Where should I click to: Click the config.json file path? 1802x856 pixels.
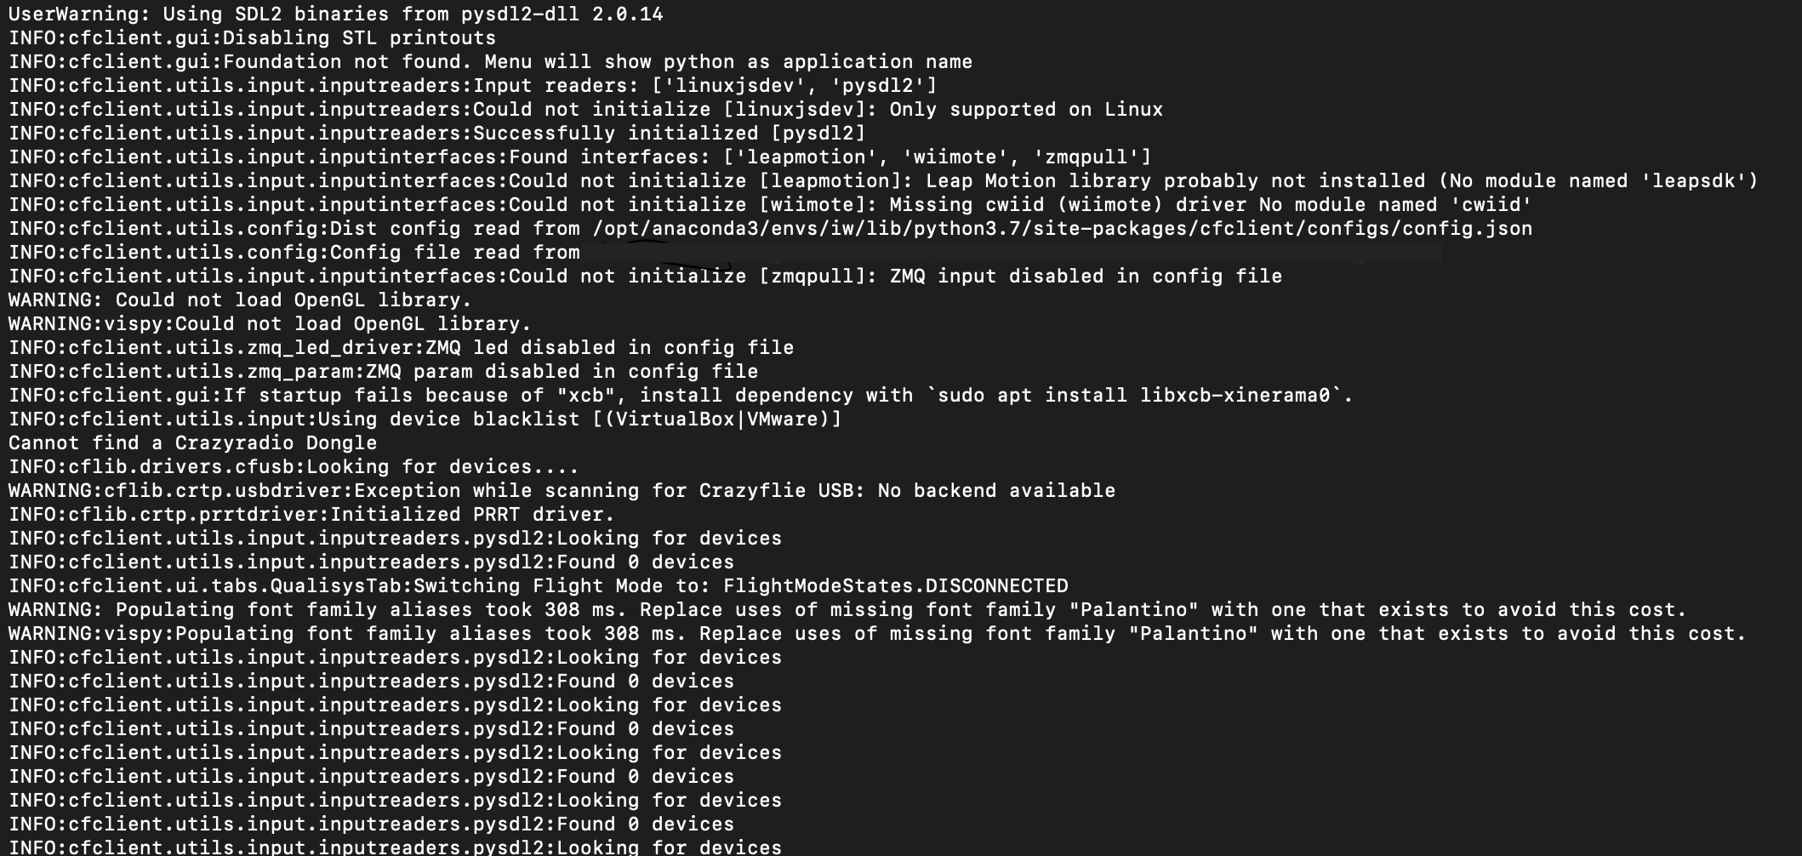(1062, 229)
